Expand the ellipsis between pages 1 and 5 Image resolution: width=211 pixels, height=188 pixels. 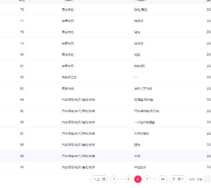click(x=121, y=179)
